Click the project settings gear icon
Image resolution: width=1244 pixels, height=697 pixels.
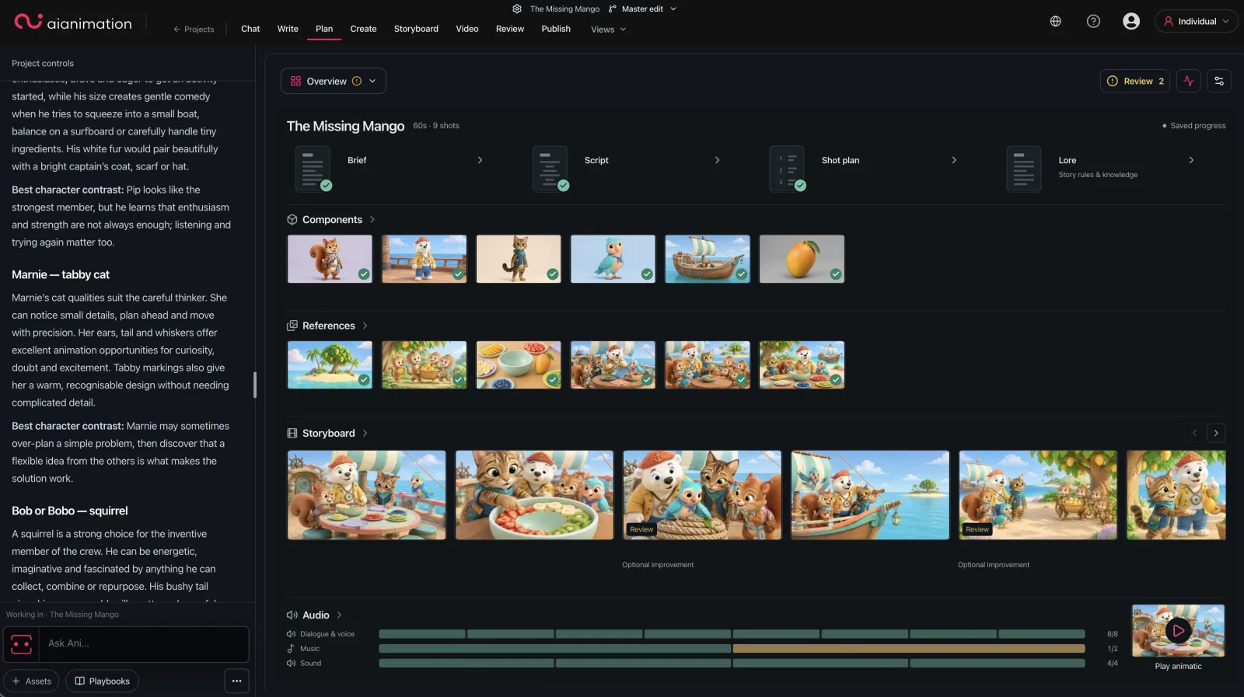click(517, 9)
